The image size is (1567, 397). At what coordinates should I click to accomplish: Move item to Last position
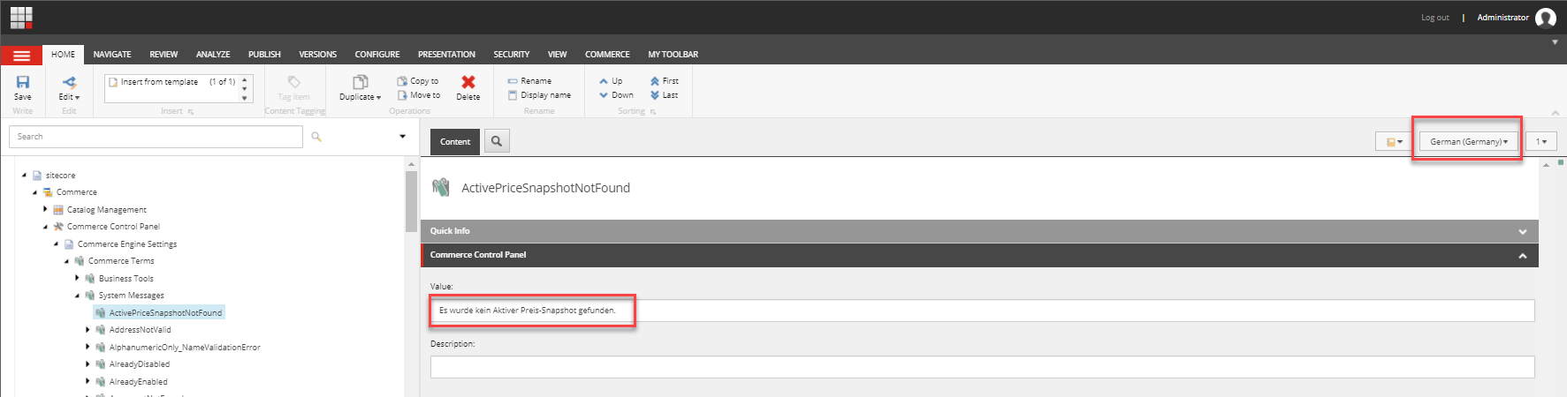pos(664,94)
